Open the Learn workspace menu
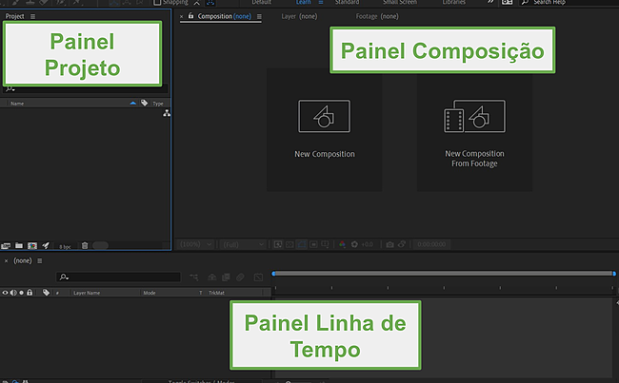619x383 pixels. [x=321, y=2]
